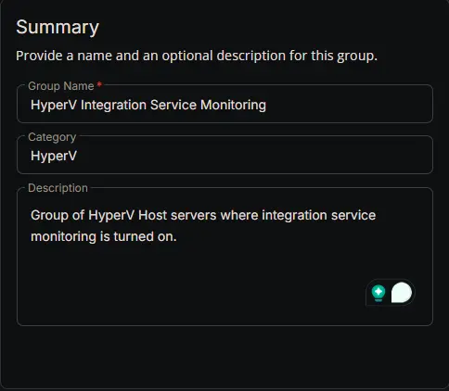Click the green lightbulb suggestion icon
Screen dimensions: 449x391
pos(378,293)
